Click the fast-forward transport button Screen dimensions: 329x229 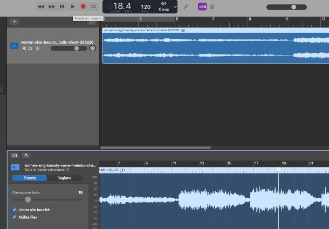point(52,6)
